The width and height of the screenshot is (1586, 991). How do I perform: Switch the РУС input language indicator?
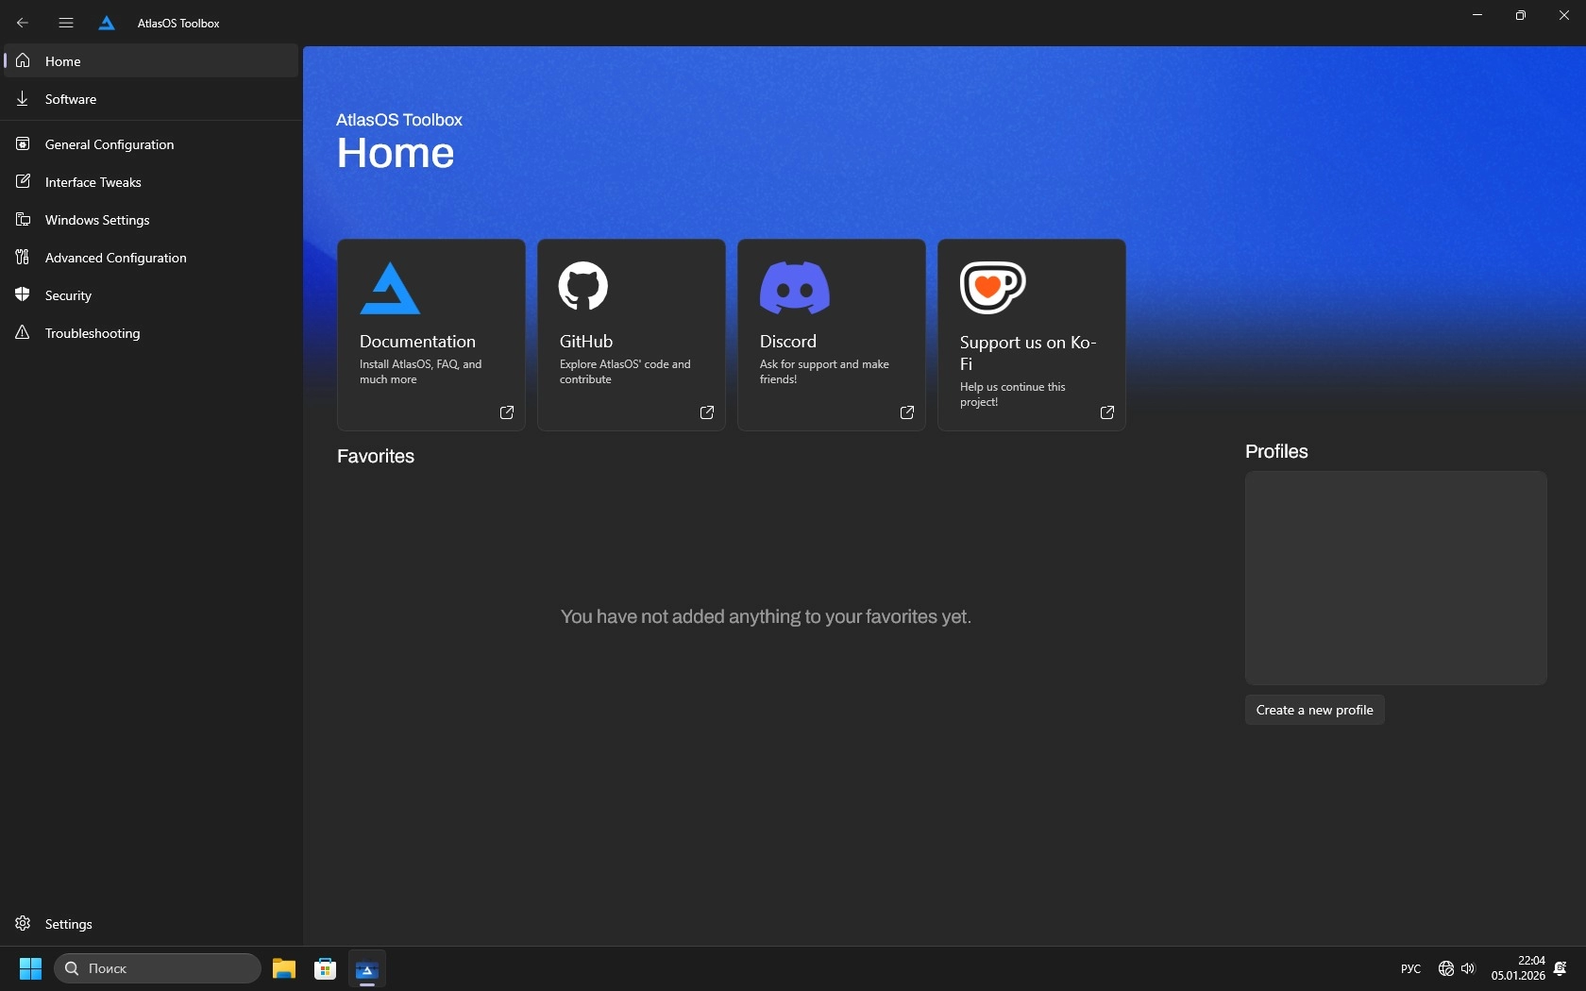point(1410,968)
